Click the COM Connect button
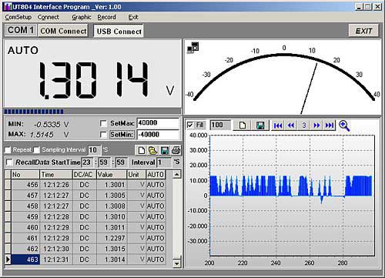Viewport: 385px width, 278px height. click(63, 31)
